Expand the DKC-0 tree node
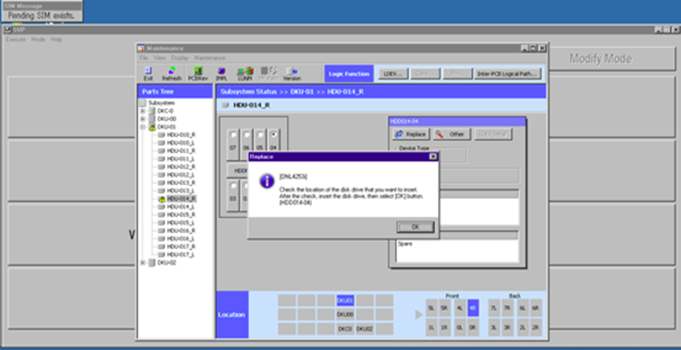This screenshot has height=350, width=681. coord(143,111)
